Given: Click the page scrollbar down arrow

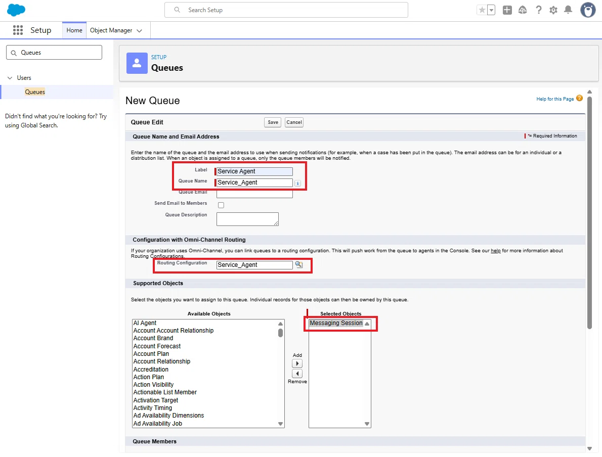Looking at the screenshot, I should click(x=589, y=448).
